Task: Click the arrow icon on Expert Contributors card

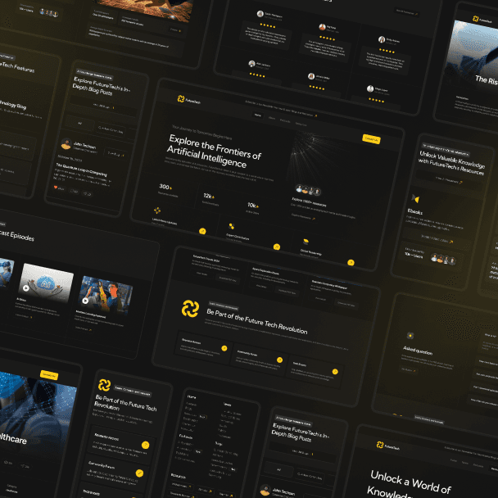Action: point(277,247)
